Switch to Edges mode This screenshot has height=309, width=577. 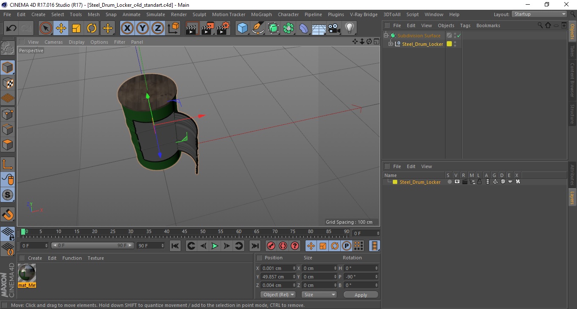[8, 129]
